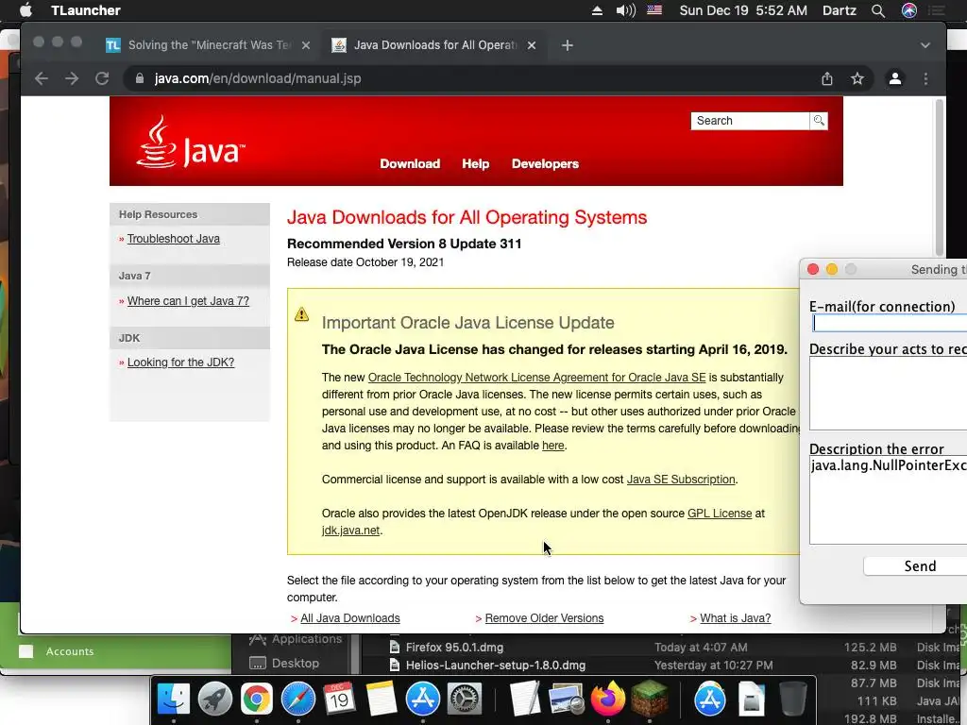Close the 'Solving the Minecraft' tab
The height and width of the screenshot is (725, 967).
click(306, 45)
